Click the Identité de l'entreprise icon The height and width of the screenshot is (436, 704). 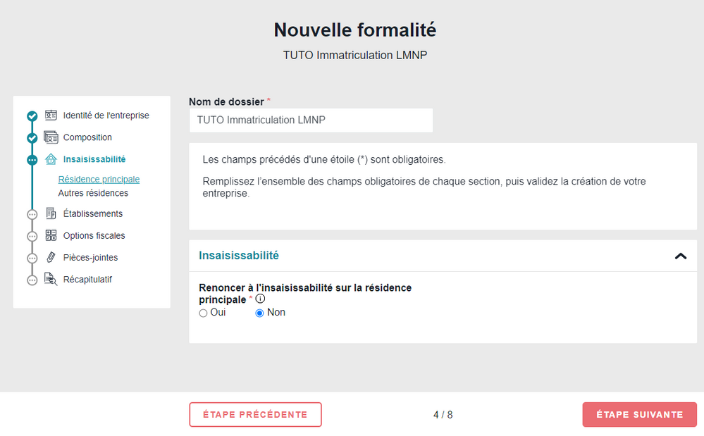click(x=51, y=116)
